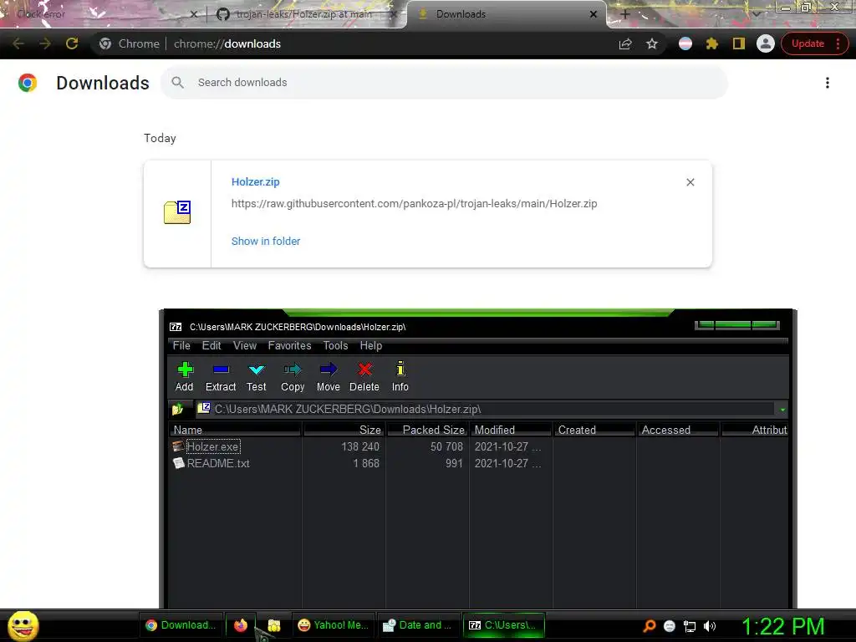Click the 1:22 PM taskbar clock

[x=783, y=626]
